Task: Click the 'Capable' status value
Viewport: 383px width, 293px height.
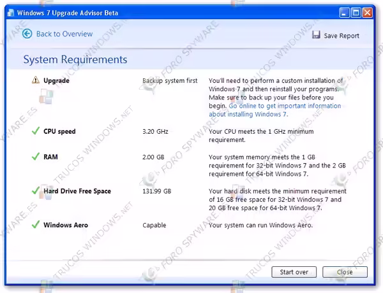Action: pos(154,225)
